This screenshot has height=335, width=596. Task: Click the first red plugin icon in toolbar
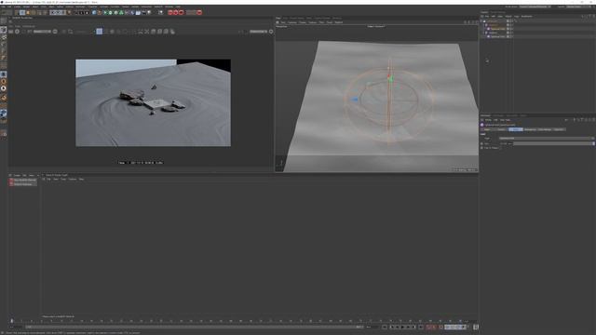[170, 12]
